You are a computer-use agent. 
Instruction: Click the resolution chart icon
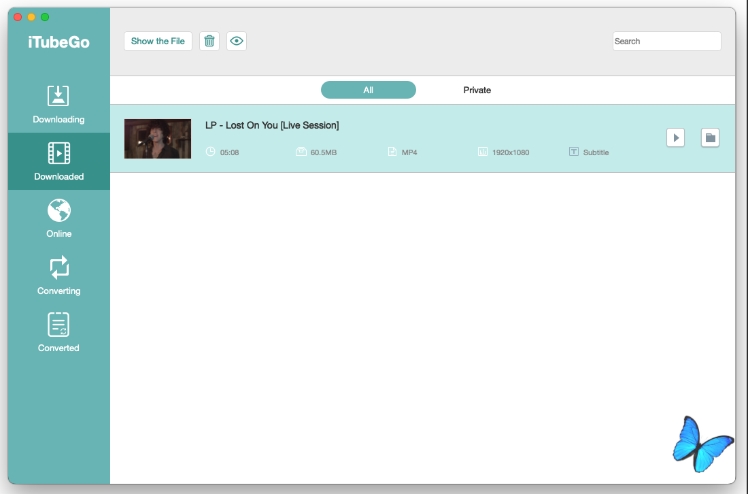(x=483, y=152)
